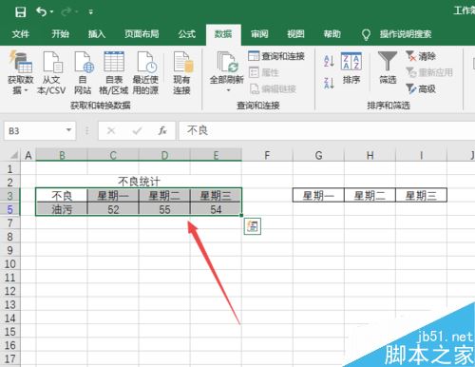Open the 文件 menu tab
This screenshot has height=367, width=475.
21,34
